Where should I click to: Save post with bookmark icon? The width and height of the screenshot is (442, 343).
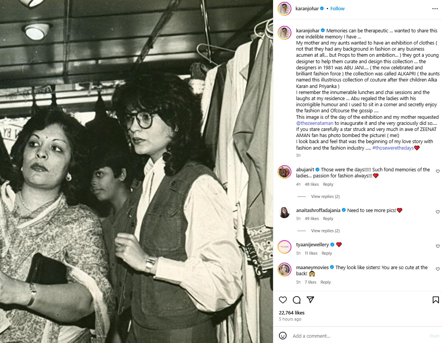tap(436, 300)
